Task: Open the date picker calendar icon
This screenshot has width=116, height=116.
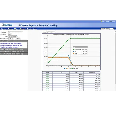Action: tap(17, 37)
